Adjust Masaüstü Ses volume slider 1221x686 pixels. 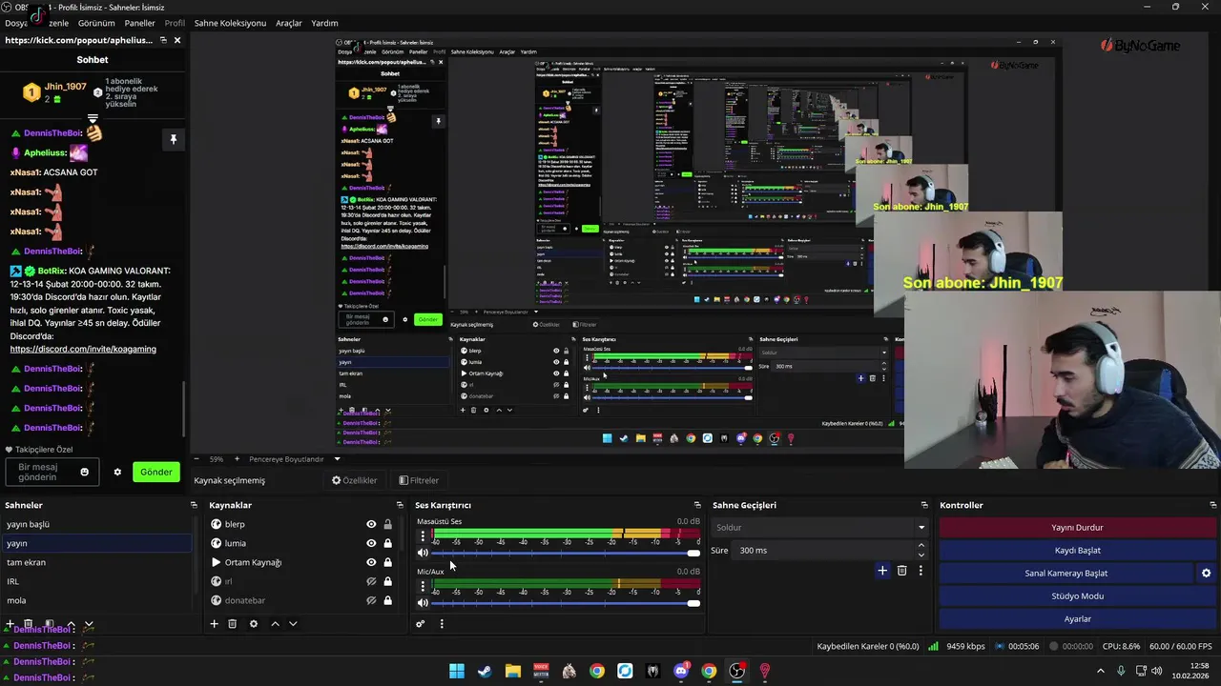(x=566, y=554)
